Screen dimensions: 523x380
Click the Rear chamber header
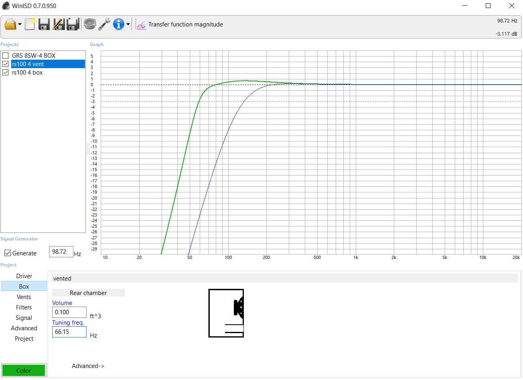88,293
